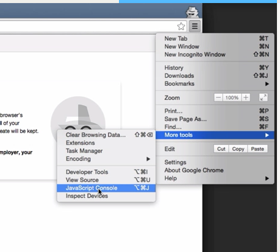Viewport: 280px width, 252px height.
Task: Open Task Manager from submenu
Action: click(x=106, y=151)
